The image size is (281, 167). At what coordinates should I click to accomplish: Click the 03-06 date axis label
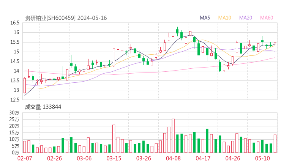[84, 158]
